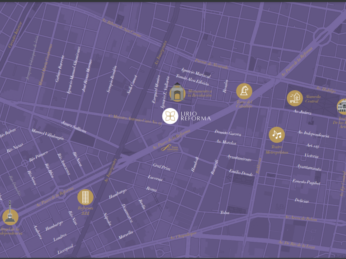Screen dimensions: 346x259
Task: Click the 'Ezequiel Montes' street label
Action: click(x=156, y=89)
